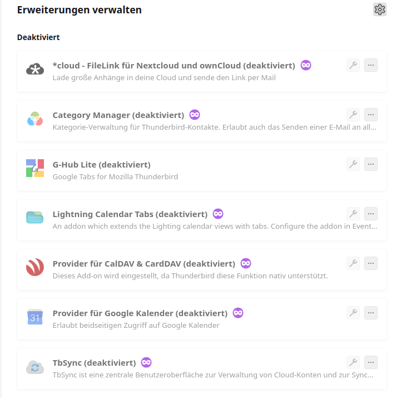The height and width of the screenshot is (398, 396).
Task: Click the Provider für Google Kalender icon
Action: (x=35, y=317)
